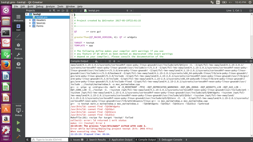The height and width of the screenshot is (142, 253).
Task: Split the editor view
Action: (250, 11)
